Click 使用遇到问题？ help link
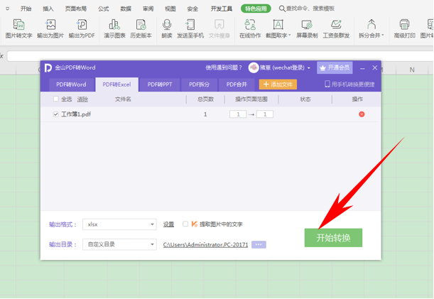The height and width of the screenshot is (299, 434). (x=224, y=68)
